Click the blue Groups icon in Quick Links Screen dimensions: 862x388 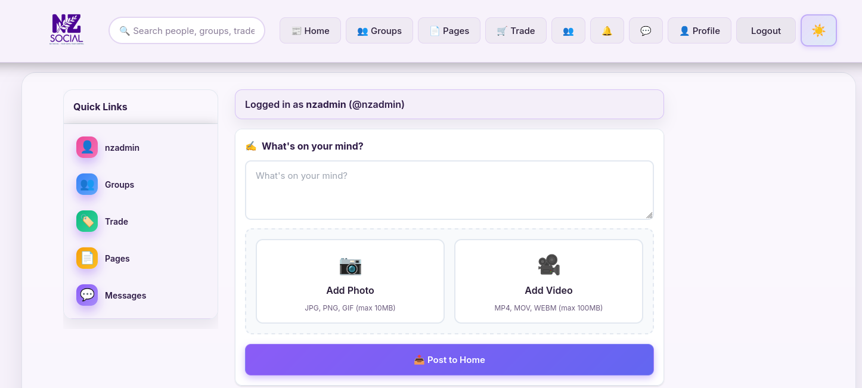coord(87,184)
